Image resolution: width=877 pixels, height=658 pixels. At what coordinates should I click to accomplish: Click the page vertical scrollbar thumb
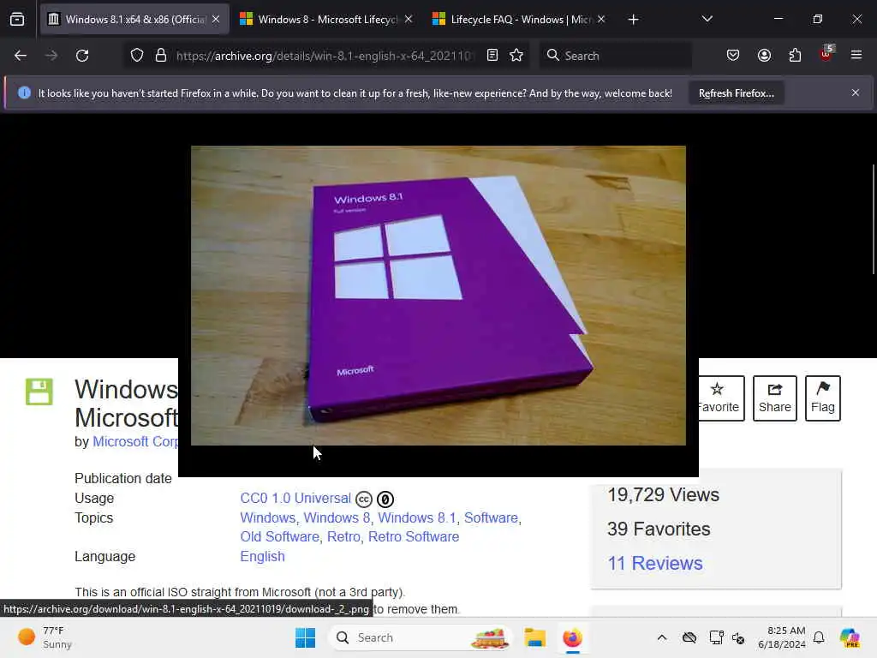coord(873,219)
